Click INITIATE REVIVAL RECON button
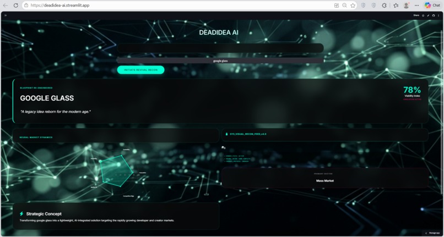Image resolution: width=444 pixels, height=237 pixels. [x=140, y=70]
